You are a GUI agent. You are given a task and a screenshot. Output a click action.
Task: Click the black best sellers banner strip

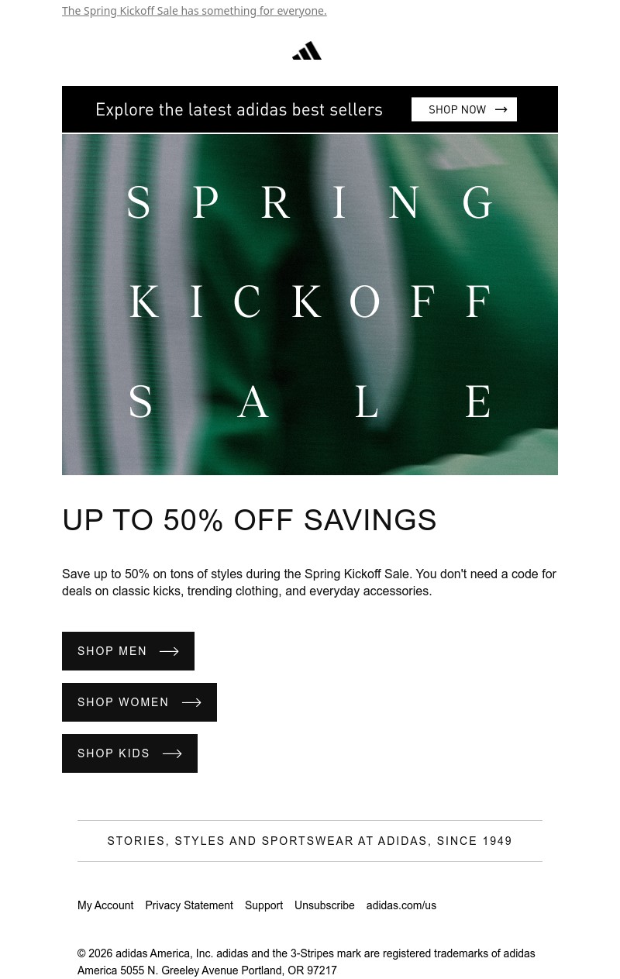point(239,109)
